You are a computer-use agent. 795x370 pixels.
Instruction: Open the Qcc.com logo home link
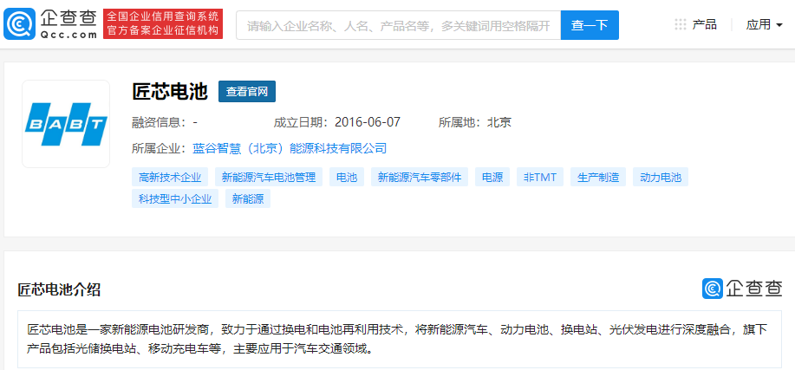(x=50, y=23)
